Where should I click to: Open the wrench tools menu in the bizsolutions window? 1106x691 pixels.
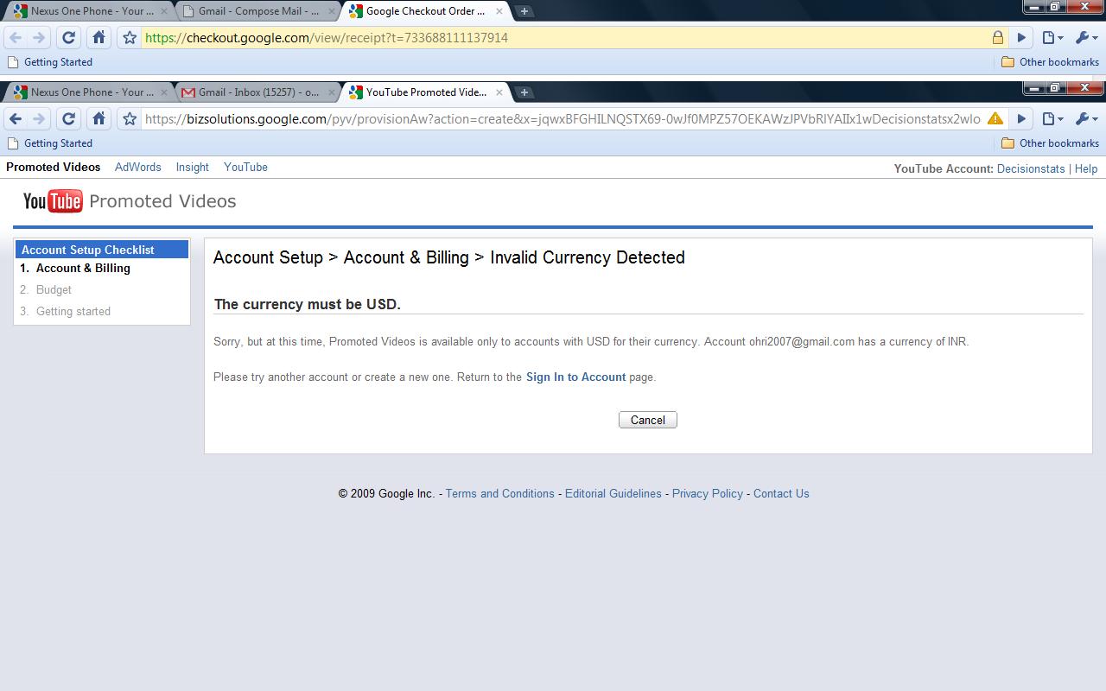point(1085,119)
